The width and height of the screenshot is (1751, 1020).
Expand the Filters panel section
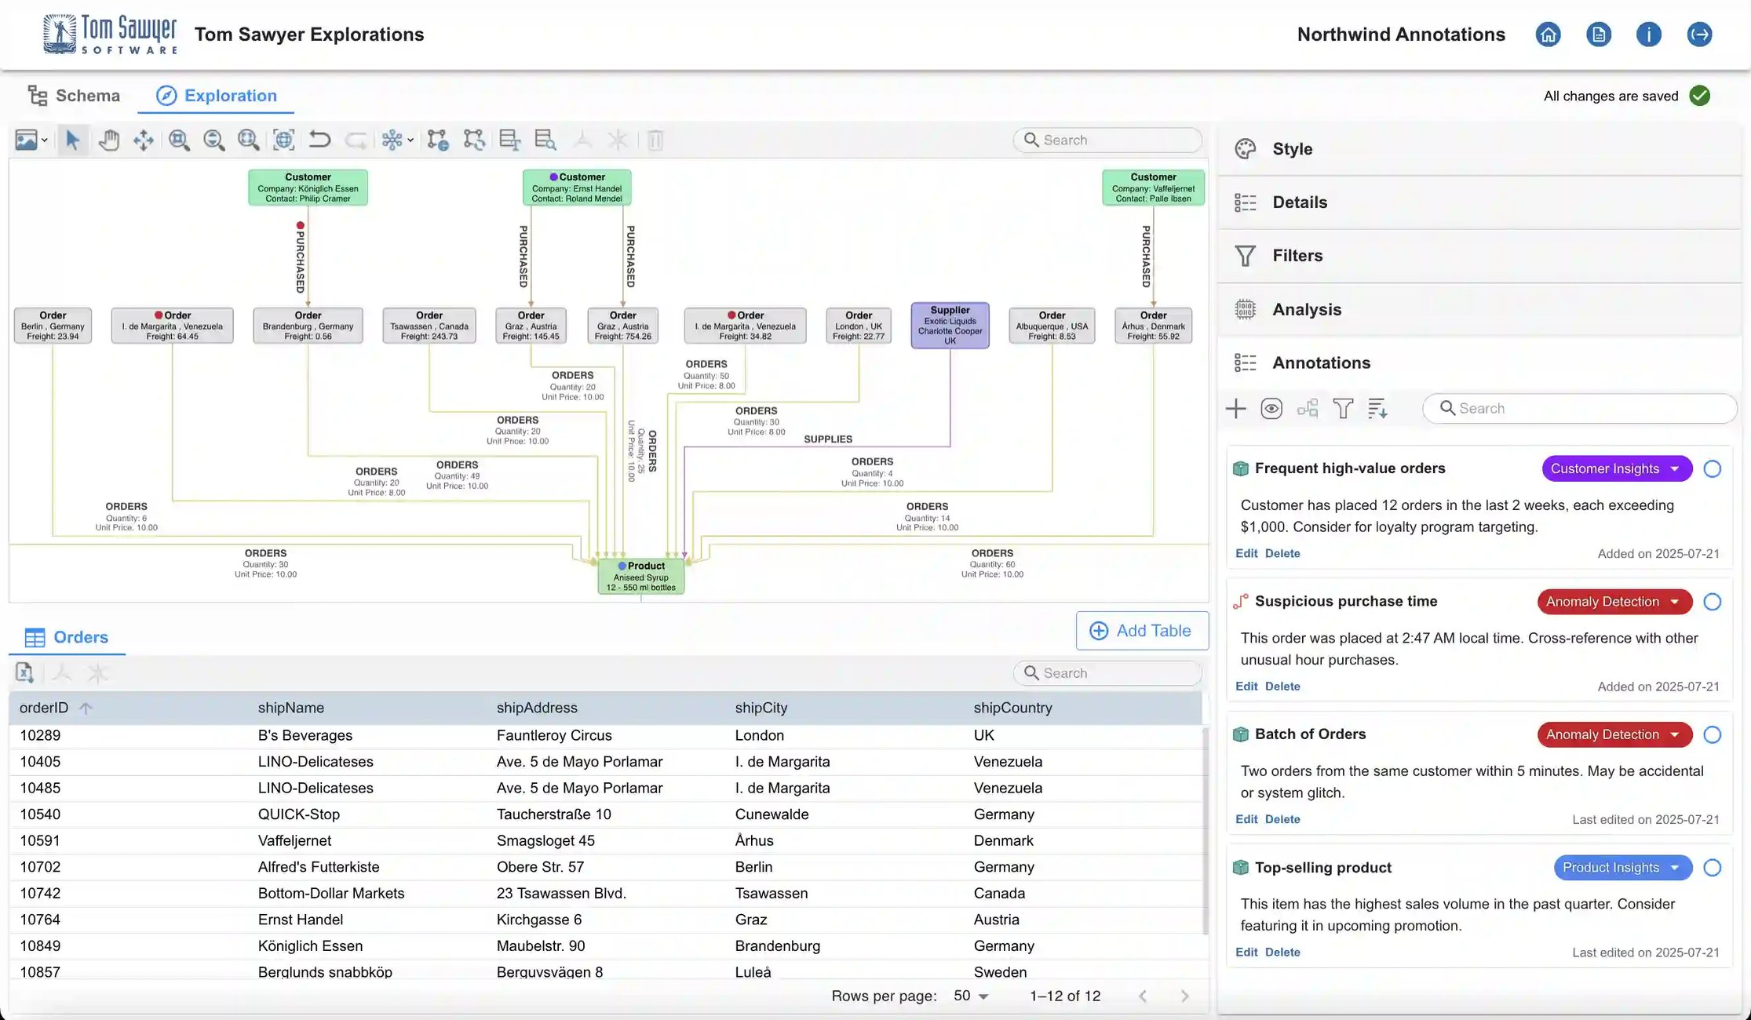(1297, 255)
